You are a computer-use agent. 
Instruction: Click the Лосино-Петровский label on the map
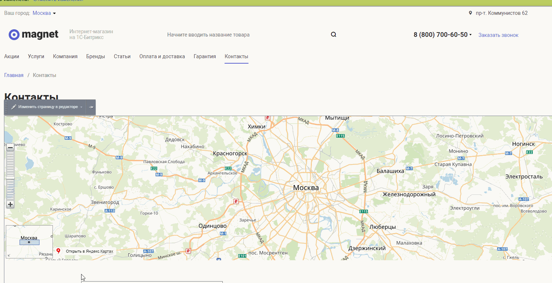pos(460,136)
